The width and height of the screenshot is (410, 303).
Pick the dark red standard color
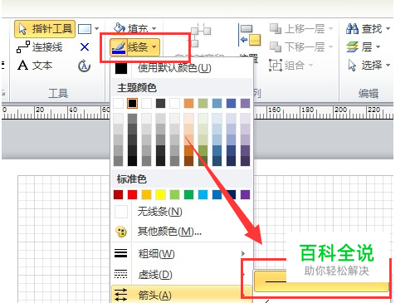click(x=118, y=194)
